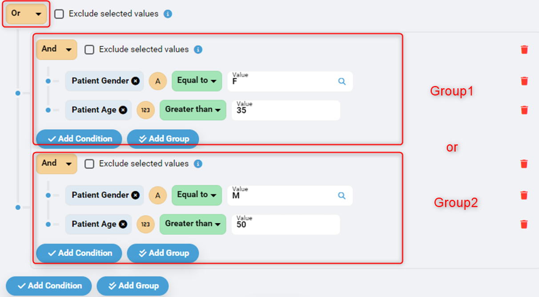Tick Exclude selected values in Group1

click(x=89, y=49)
